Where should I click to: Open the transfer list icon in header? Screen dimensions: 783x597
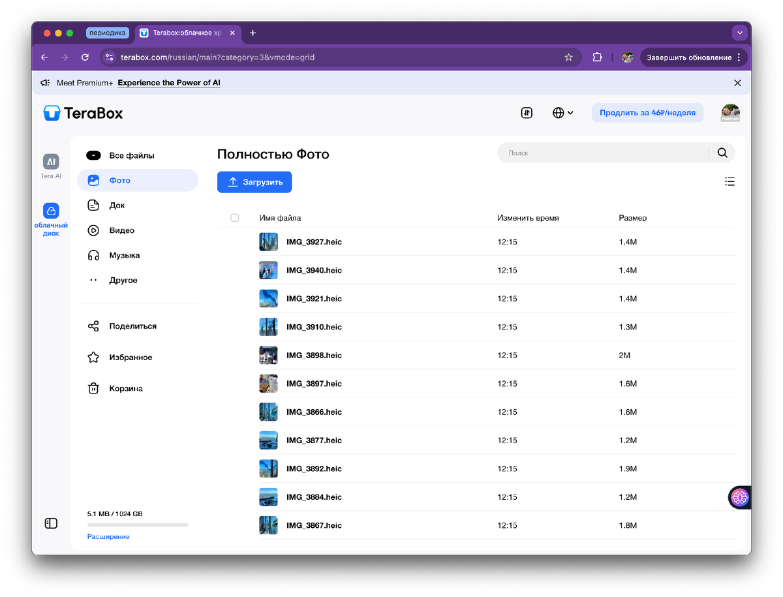tap(527, 113)
